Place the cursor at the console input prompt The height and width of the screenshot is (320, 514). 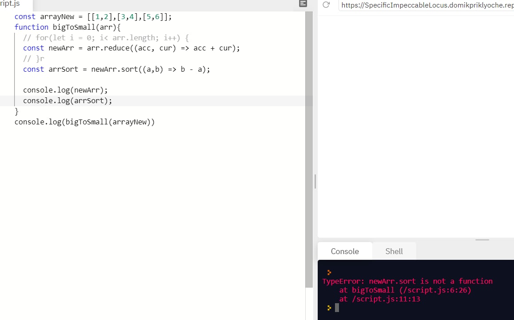[x=337, y=308]
